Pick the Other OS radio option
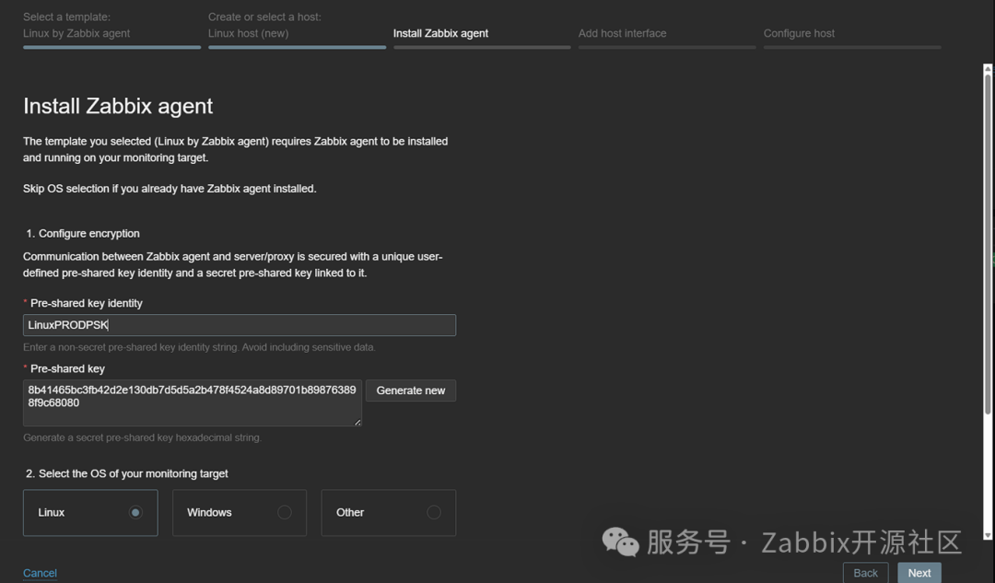This screenshot has width=995, height=583. coord(433,512)
